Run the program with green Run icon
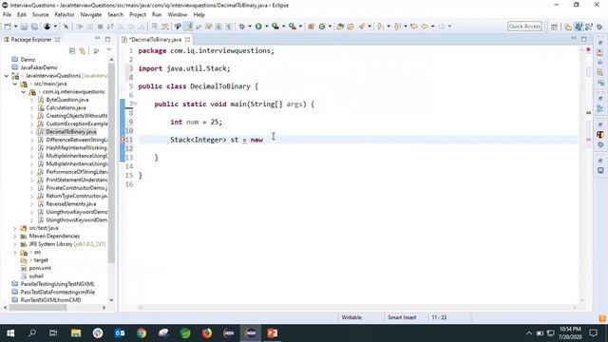The image size is (608, 342). coord(258,27)
